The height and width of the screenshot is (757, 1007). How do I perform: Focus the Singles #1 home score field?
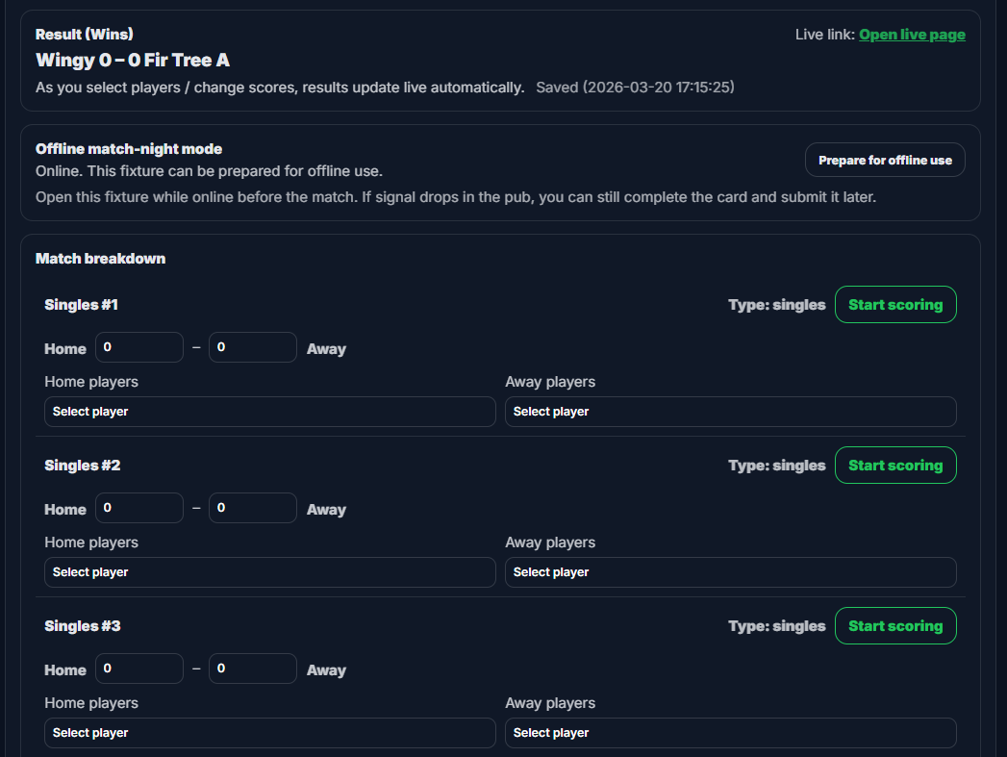point(139,347)
